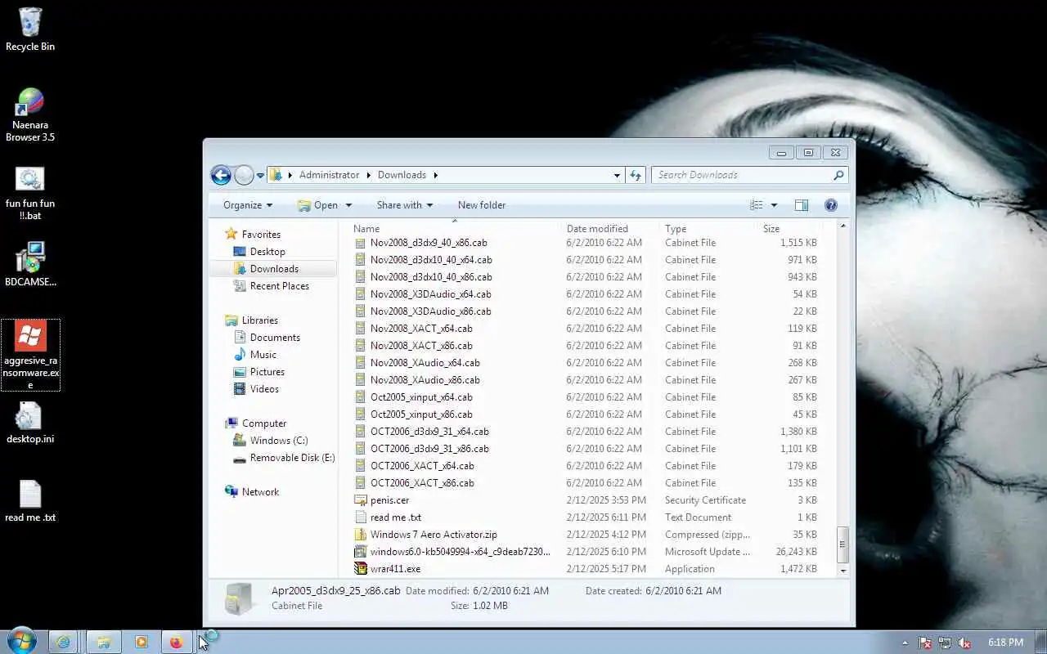1047x654 pixels.
Task: Click the taskbar clock 6:18 PM
Action: (x=1005, y=643)
